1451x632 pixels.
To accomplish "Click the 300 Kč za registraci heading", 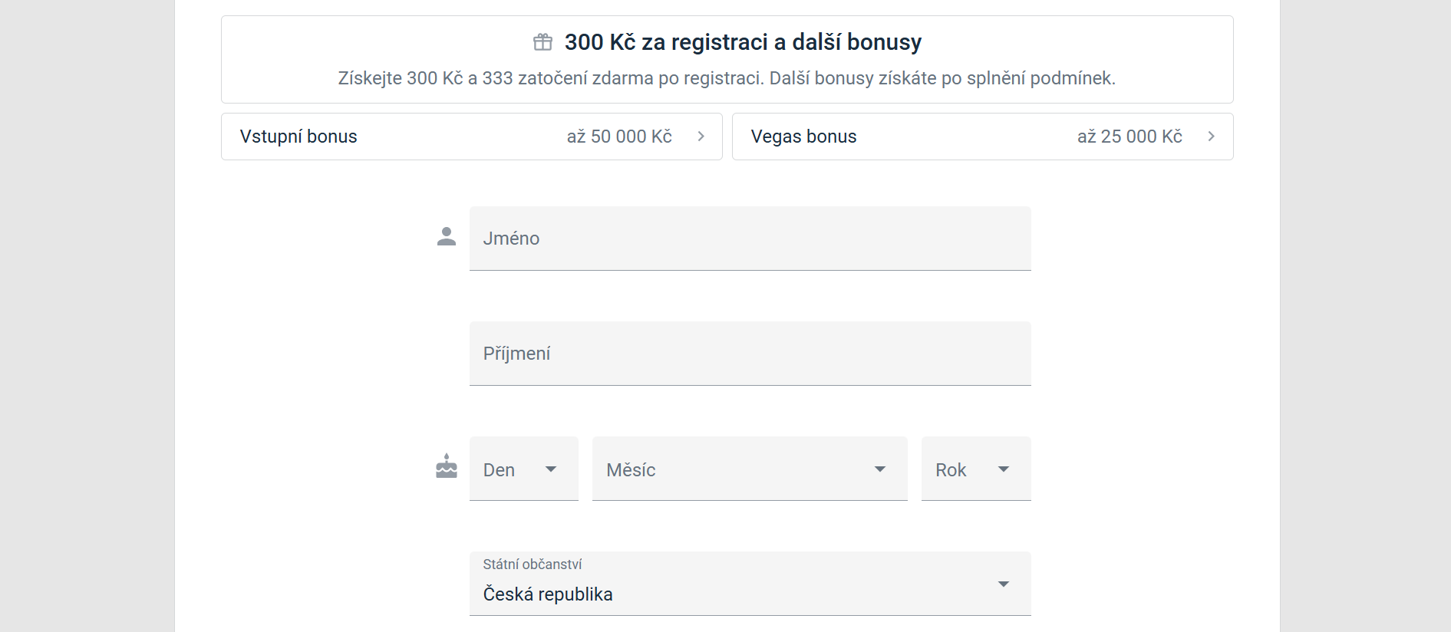I will 743,42.
